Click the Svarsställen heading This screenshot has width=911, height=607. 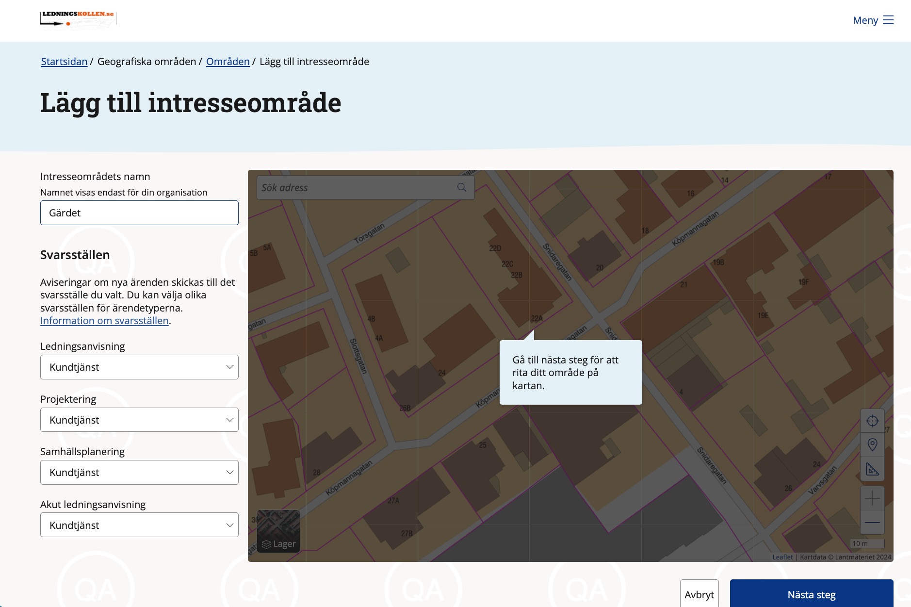point(75,255)
